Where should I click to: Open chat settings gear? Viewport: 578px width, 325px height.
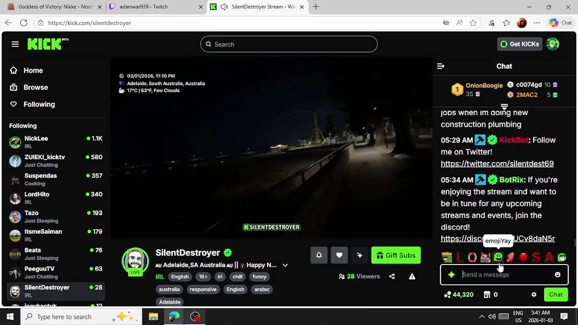point(534,294)
